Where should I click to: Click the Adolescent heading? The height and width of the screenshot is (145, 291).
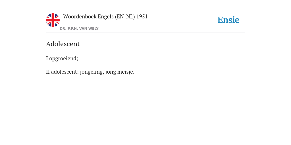(x=63, y=44)
